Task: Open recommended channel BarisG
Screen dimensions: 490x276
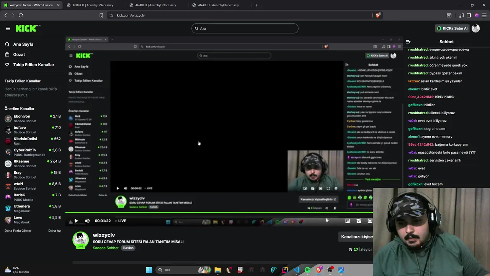Action: click(x=33, y=197)
